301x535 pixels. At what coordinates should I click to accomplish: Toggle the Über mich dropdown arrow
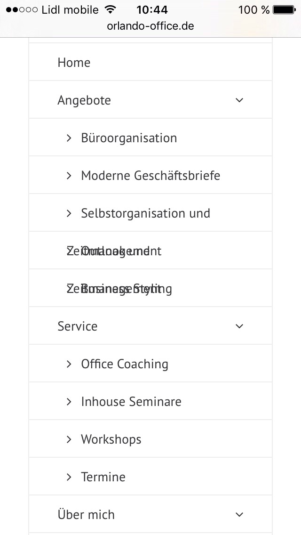240,514
